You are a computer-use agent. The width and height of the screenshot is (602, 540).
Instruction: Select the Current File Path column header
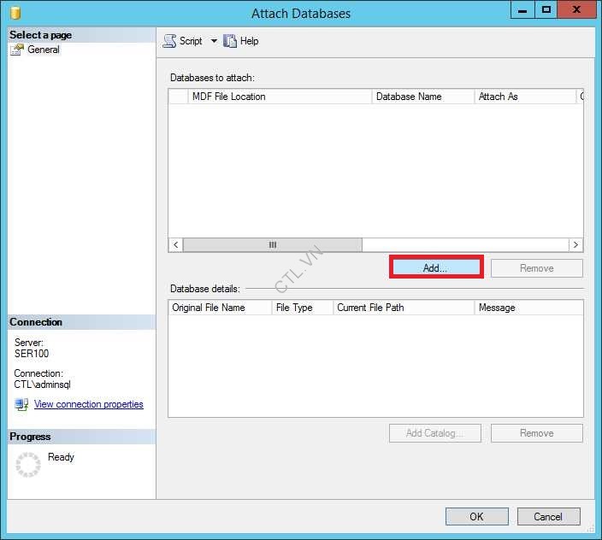tap(403, 308)
